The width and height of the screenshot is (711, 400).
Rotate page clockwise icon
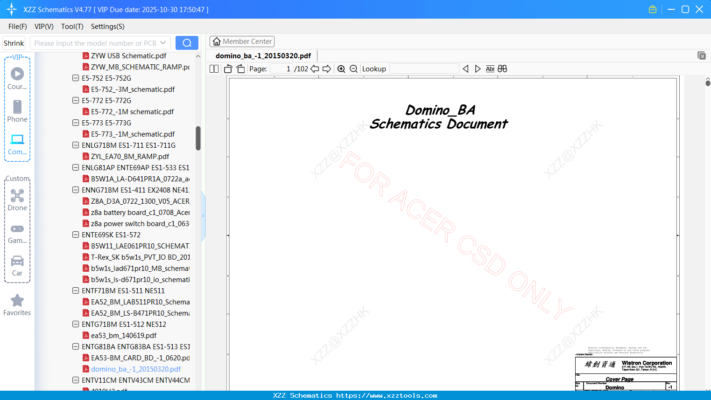[240, 69]
